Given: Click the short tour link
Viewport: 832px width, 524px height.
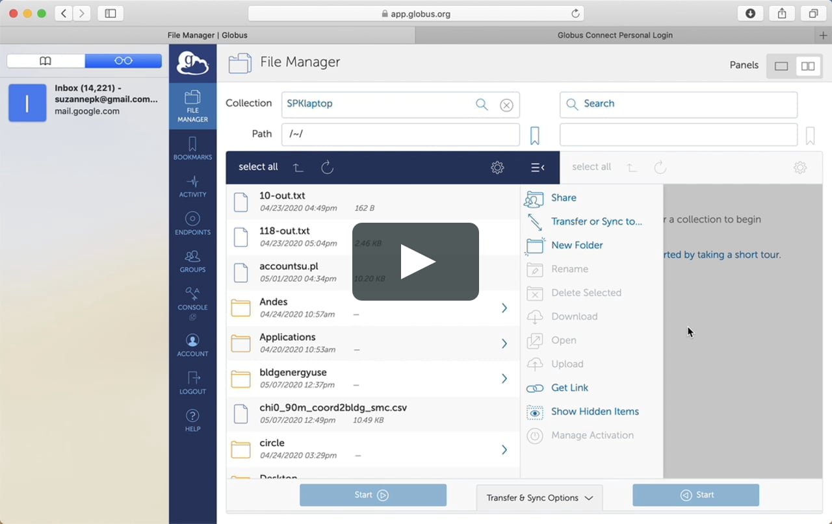Looking at the screenshot, I should click(x=721, y=255).
